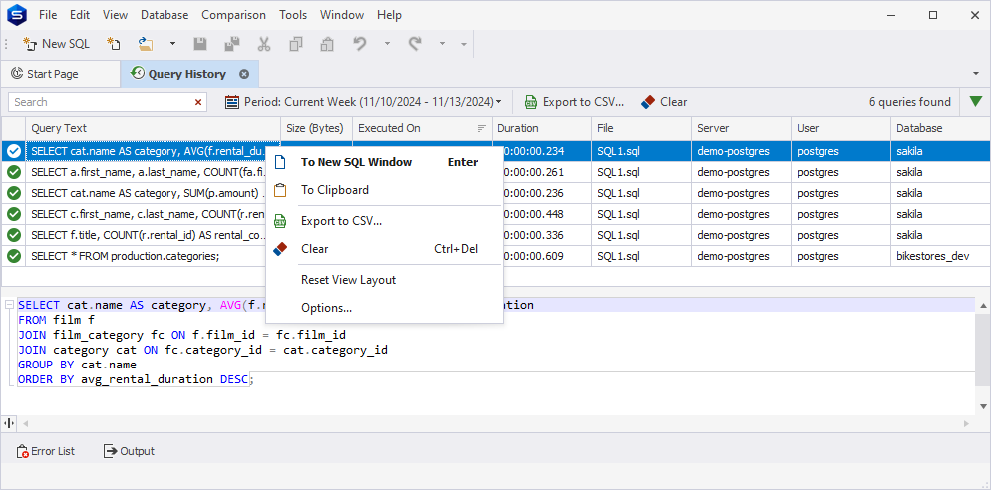Close the Query History tab
This screenshot has height=490, width=991.
coord(244,74)
